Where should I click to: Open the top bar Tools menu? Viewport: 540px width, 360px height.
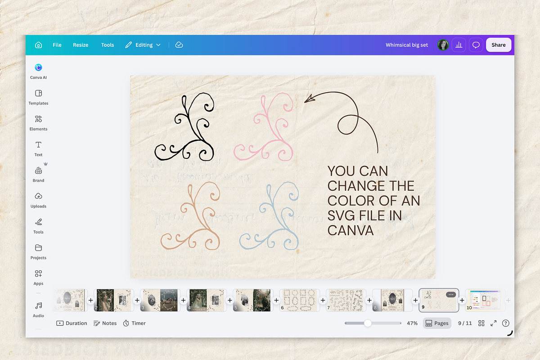(x=108, y=45)
